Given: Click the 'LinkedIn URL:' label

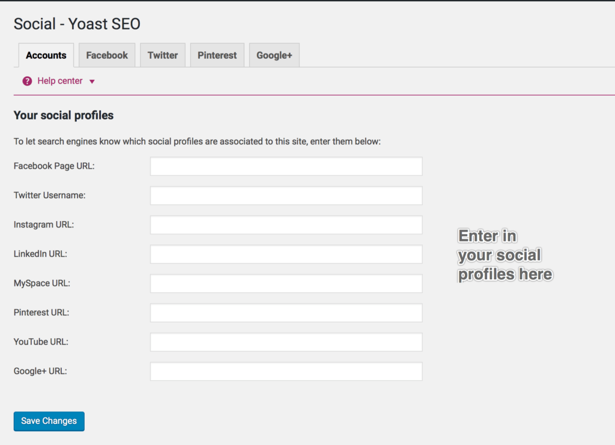Looking at the screenshot, I should point(40,254).
